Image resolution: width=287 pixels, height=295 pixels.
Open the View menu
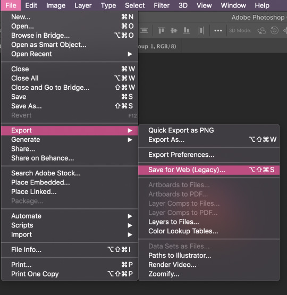[204, 5]
